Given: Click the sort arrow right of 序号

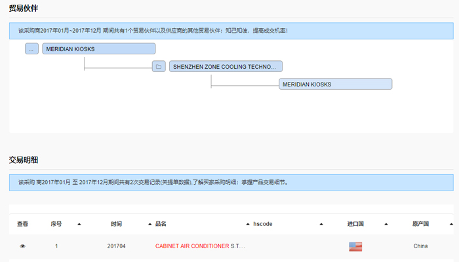Looking at the screenshot, I should (x=79, y=224).
